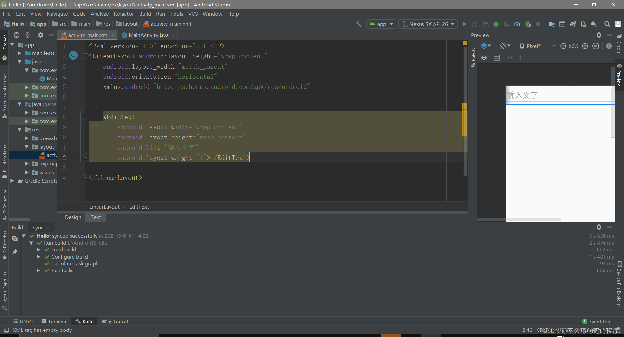Open AVD Manager icon

pyautogui.click(x=584, y=24)
